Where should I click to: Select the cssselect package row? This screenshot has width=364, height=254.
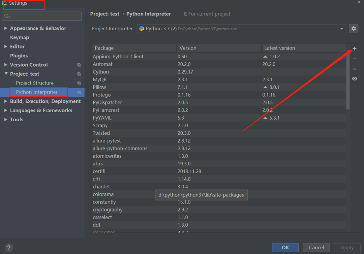[219, 217]
